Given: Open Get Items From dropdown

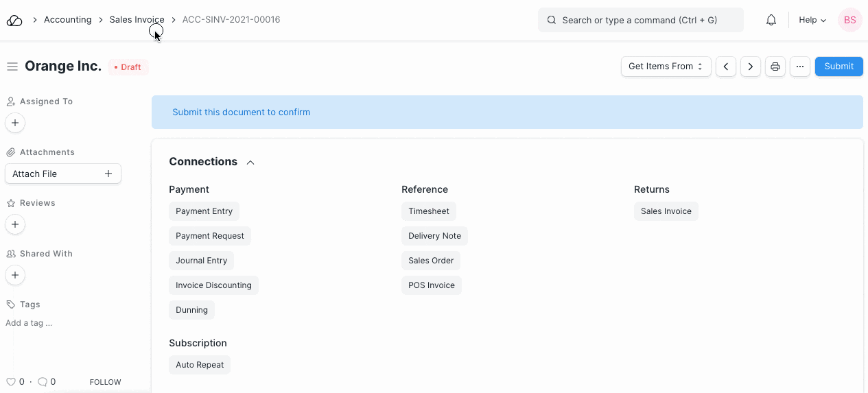Looking at the screenshot, I should click(666, 67).
